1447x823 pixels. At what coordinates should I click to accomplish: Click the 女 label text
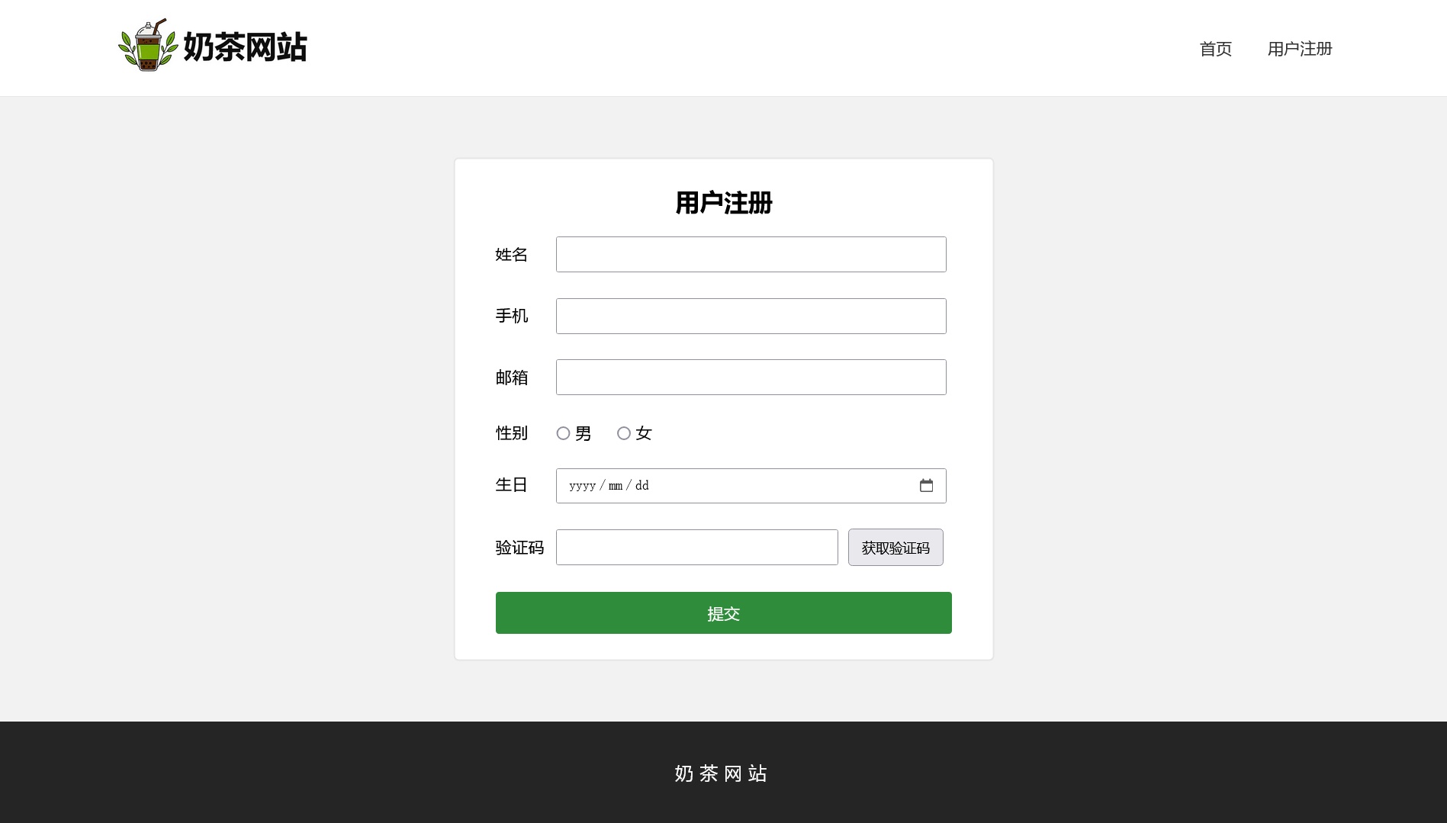coord(644,434)
